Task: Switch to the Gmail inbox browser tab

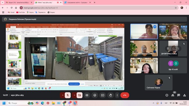Action: point(19,2)
